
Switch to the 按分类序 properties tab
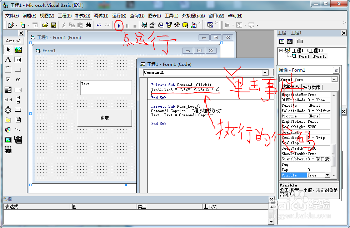tap(311, 87)
